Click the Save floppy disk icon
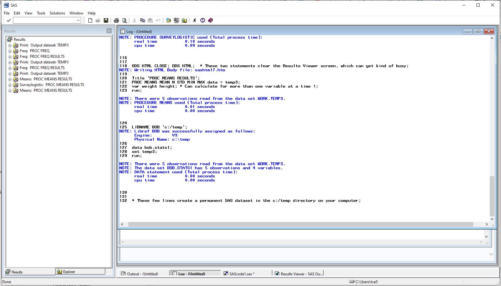 106,20
